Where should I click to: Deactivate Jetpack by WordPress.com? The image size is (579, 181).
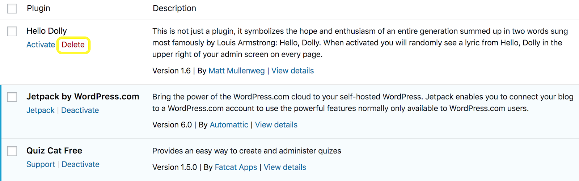(80, 110)
